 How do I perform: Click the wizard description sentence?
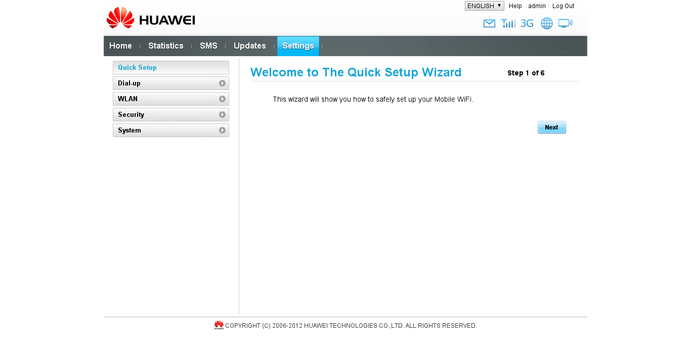(373, 99)
